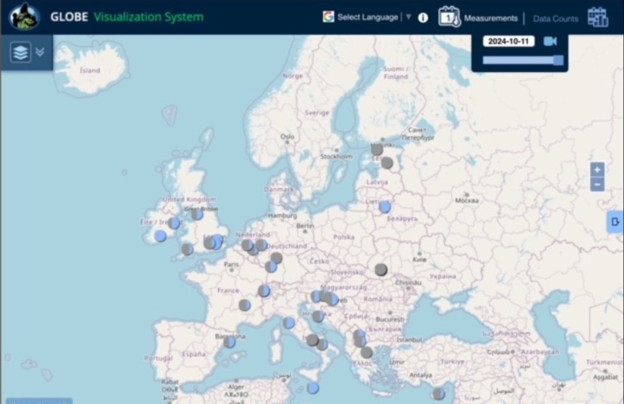Screen dimensions: 624x404
Task: Open the Select Language dropdown
Action: pos(368,17)
